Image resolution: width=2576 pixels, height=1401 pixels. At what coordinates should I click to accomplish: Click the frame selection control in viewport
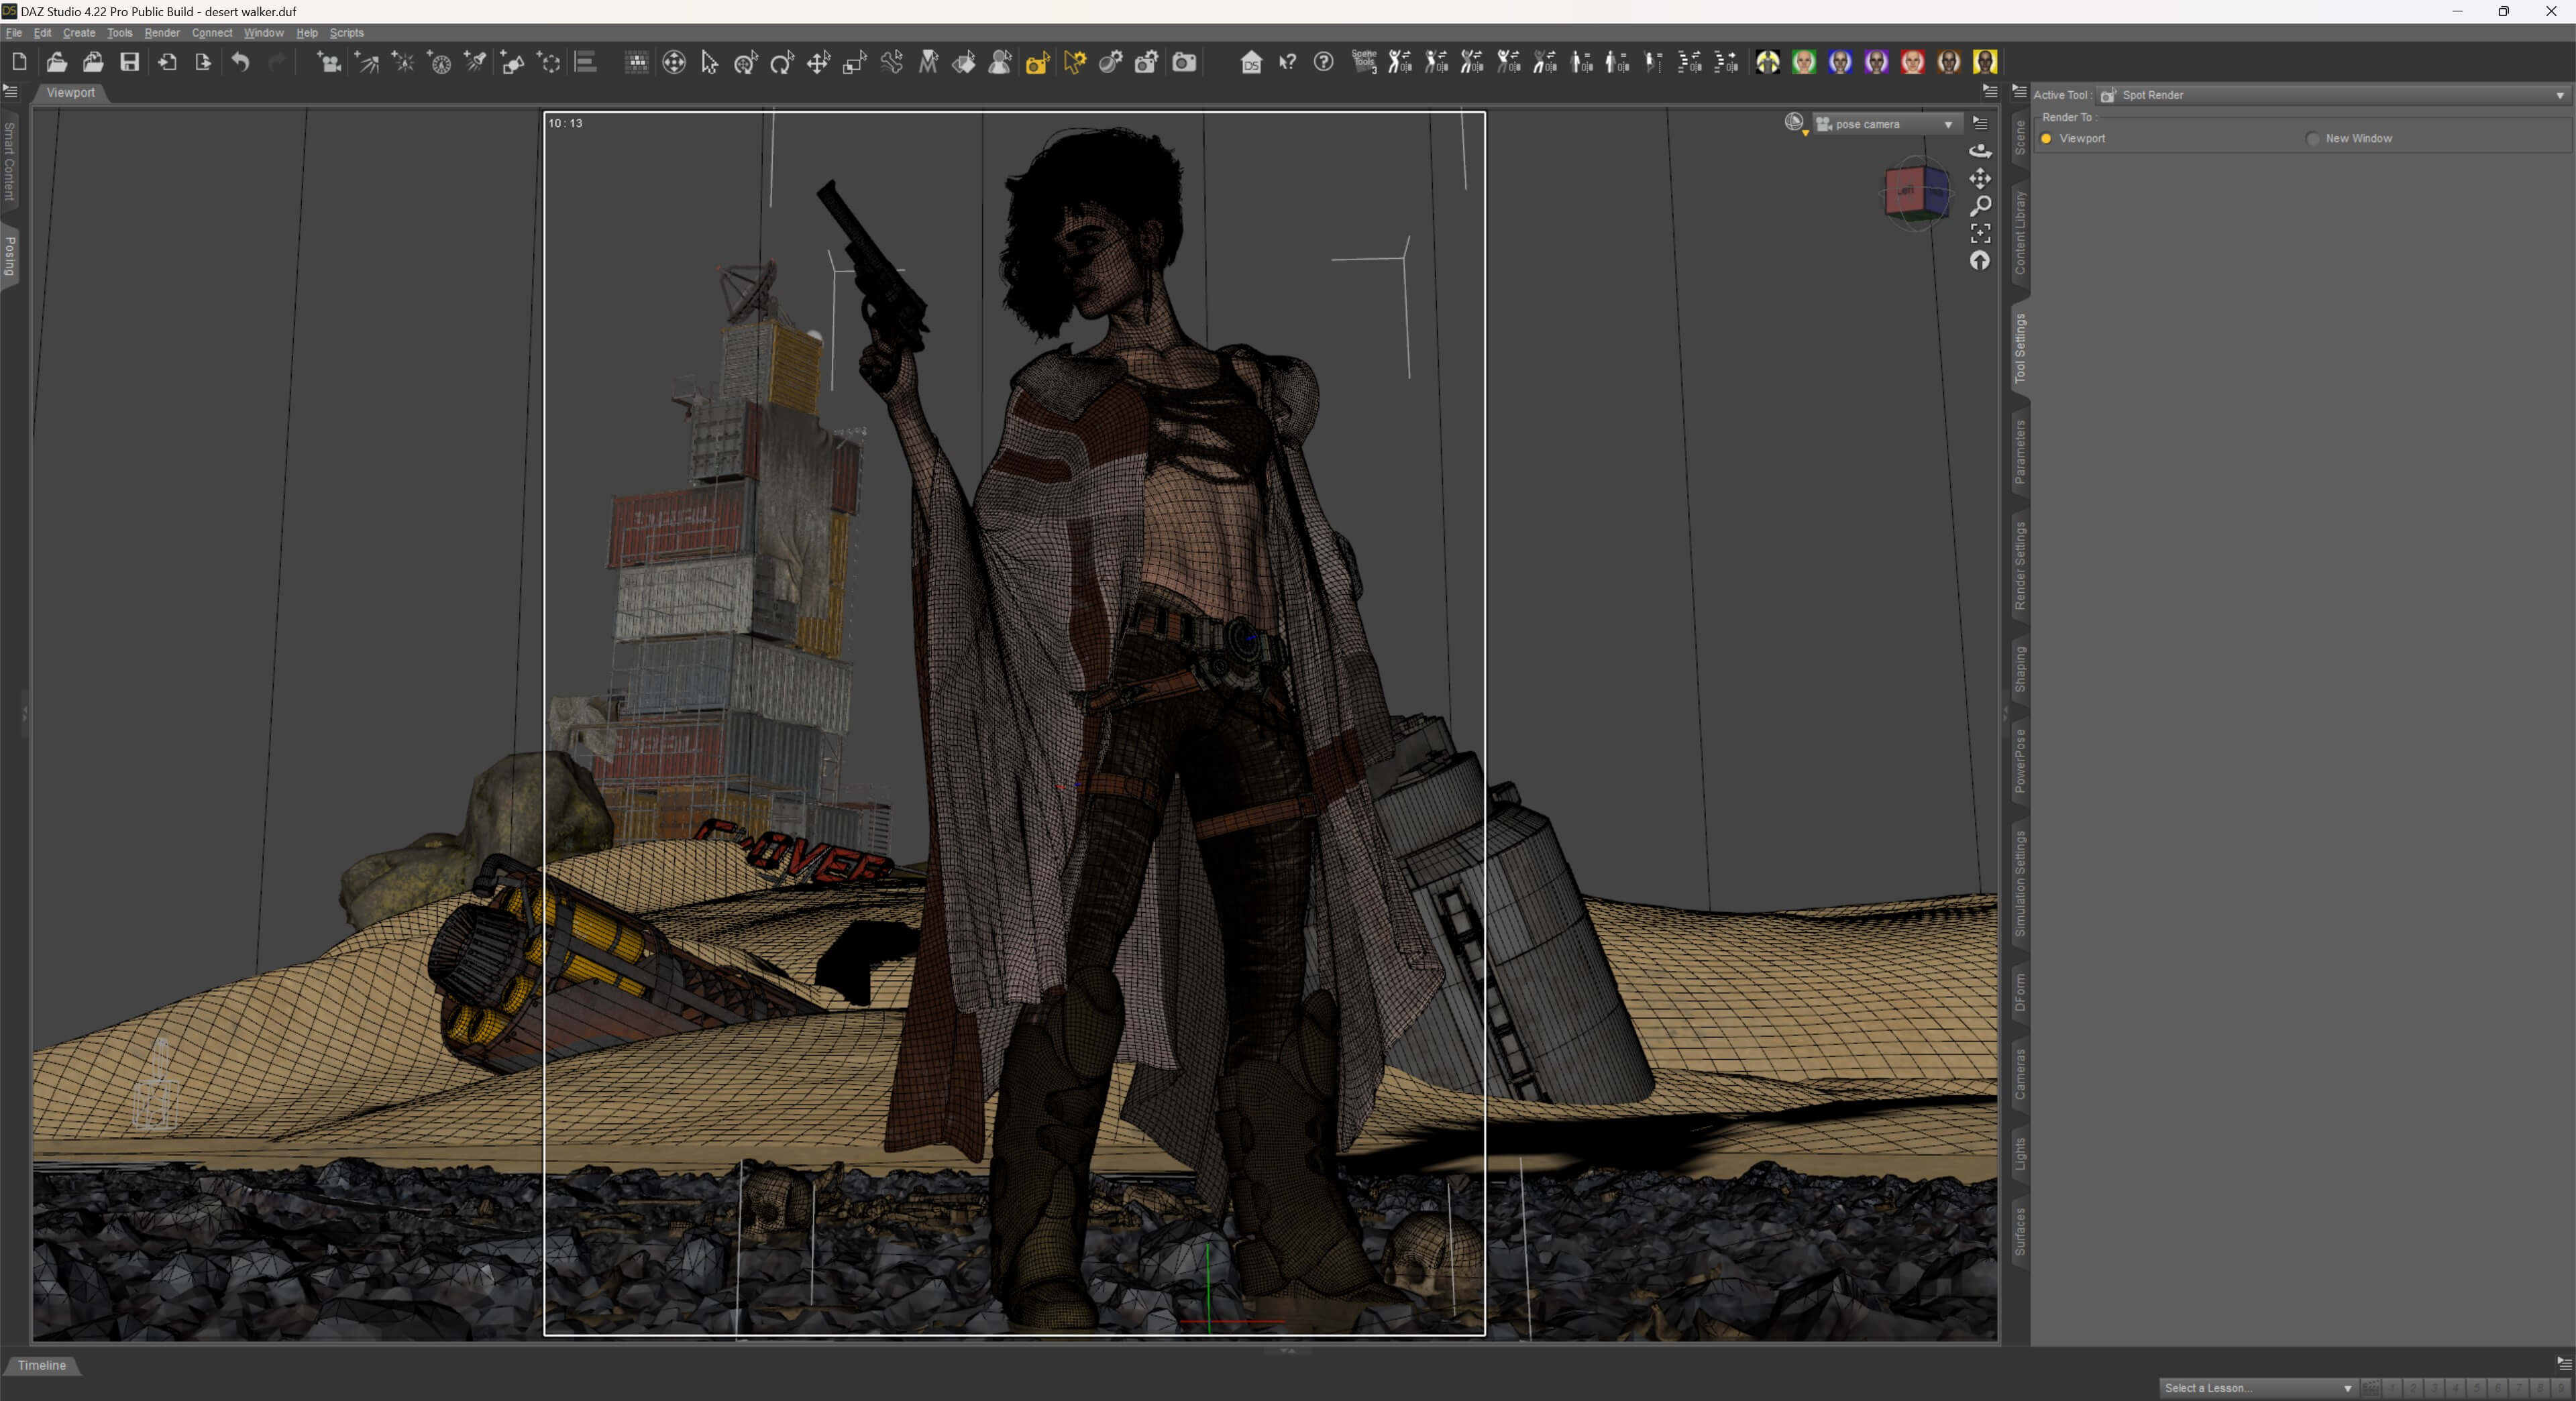point(1980,233)
